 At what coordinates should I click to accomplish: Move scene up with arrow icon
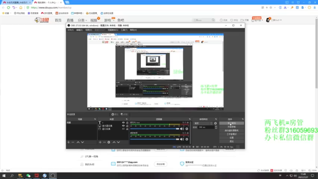[x=78, y=142]
